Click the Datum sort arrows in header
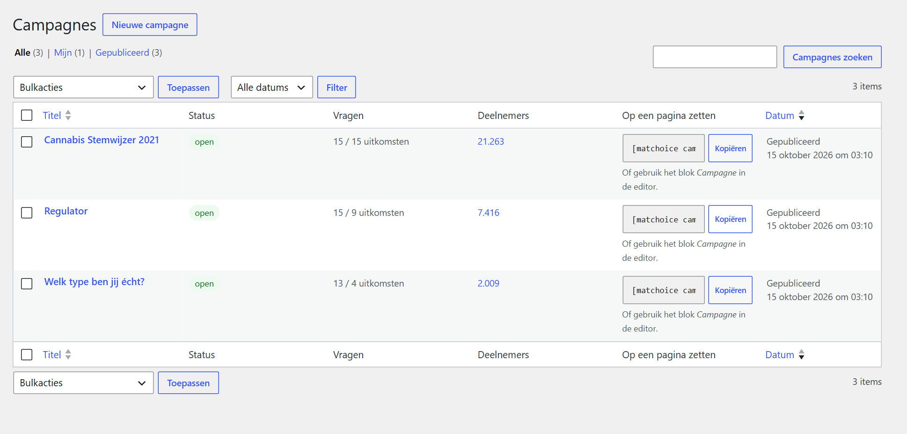Image resolution: width=907 pixels, height=434 pixels. point(802,115)
